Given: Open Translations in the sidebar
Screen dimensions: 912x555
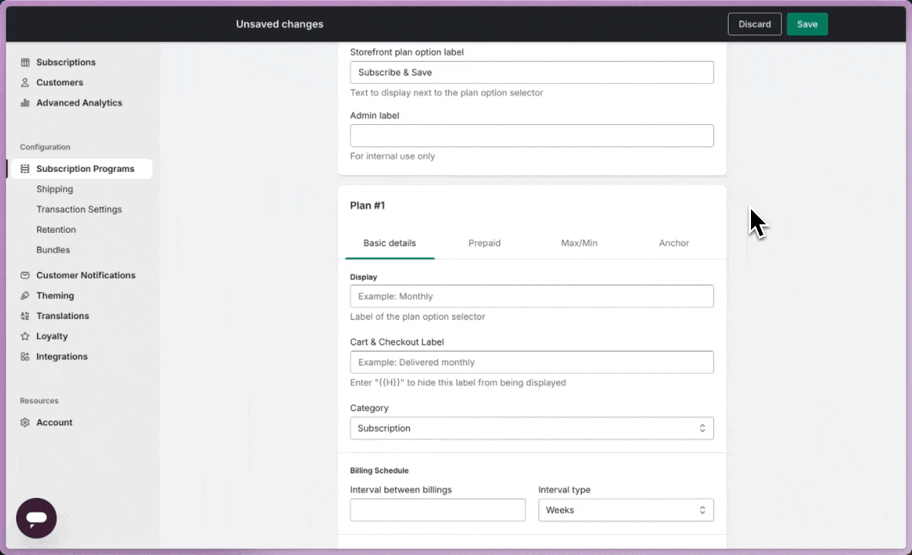Looking at the screenshot, I should (62, 316).
